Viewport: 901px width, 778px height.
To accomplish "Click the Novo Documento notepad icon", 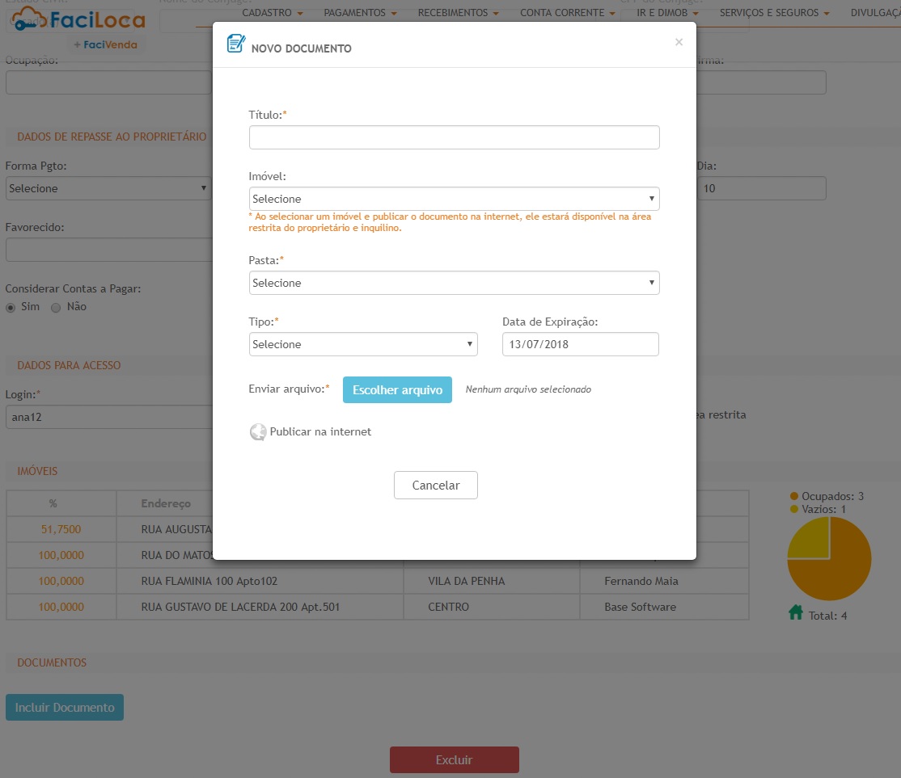I will point(235,44).
